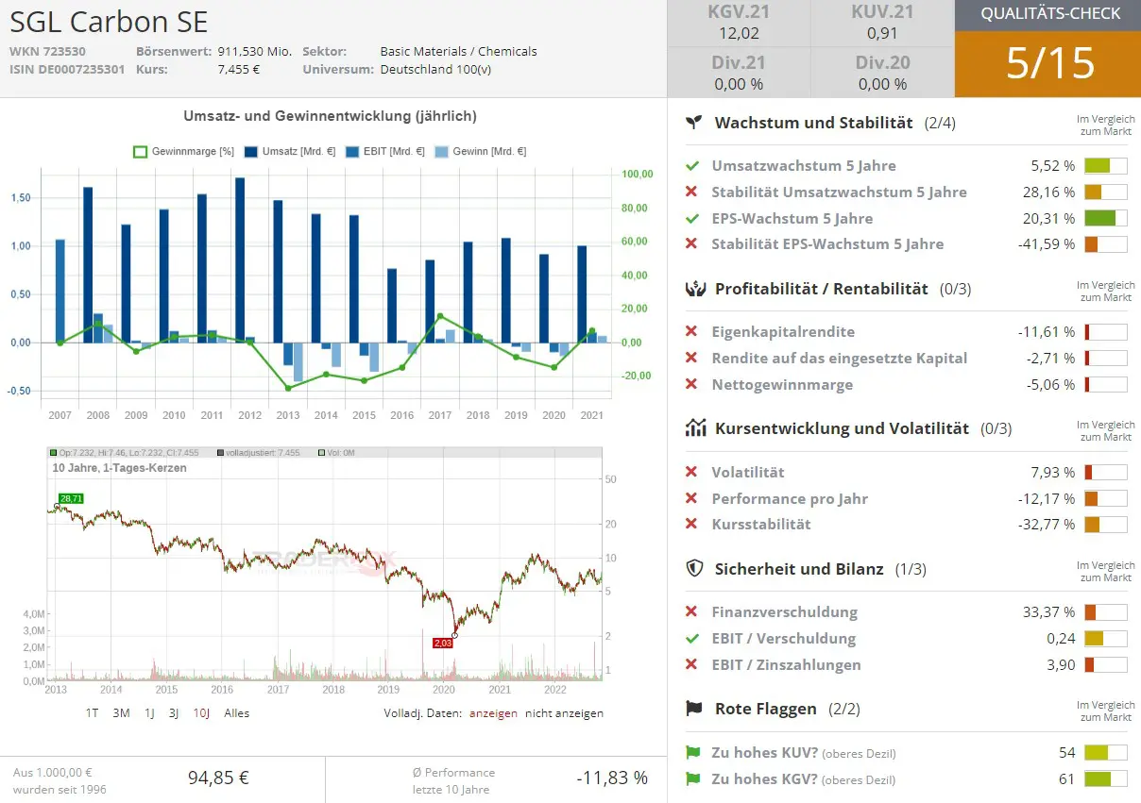This screenshot has height=803, width=1141.
Task: Click the Performance pro Jahr value -12,17 %
Action: (1047, 498)
